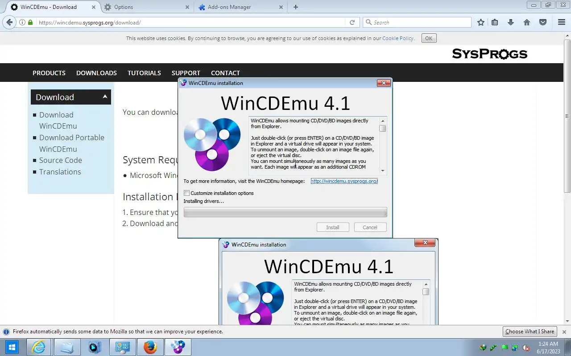Click Choose What I Share button
571x356 pixels.
point(530,332)
